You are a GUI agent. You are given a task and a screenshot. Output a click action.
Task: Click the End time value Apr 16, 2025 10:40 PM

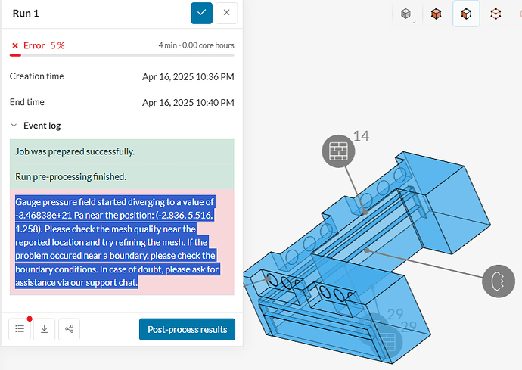coord(188,103)
